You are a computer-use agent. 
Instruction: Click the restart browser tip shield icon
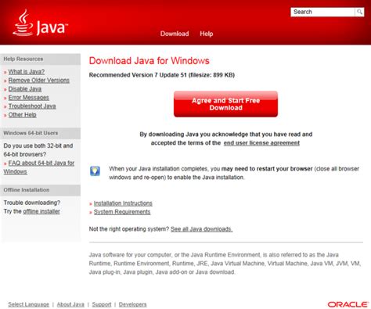click(x=95, y=171)
